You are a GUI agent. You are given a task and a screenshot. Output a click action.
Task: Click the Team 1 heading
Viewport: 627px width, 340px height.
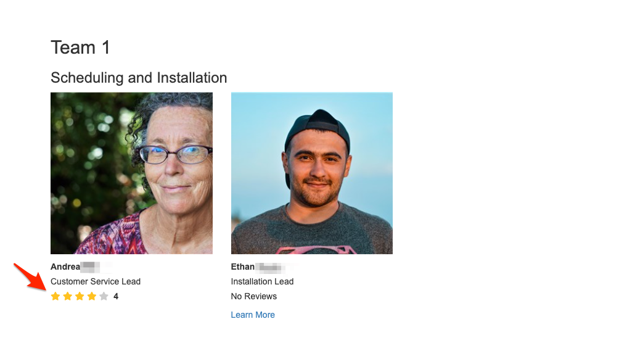[x=80, y=48]
